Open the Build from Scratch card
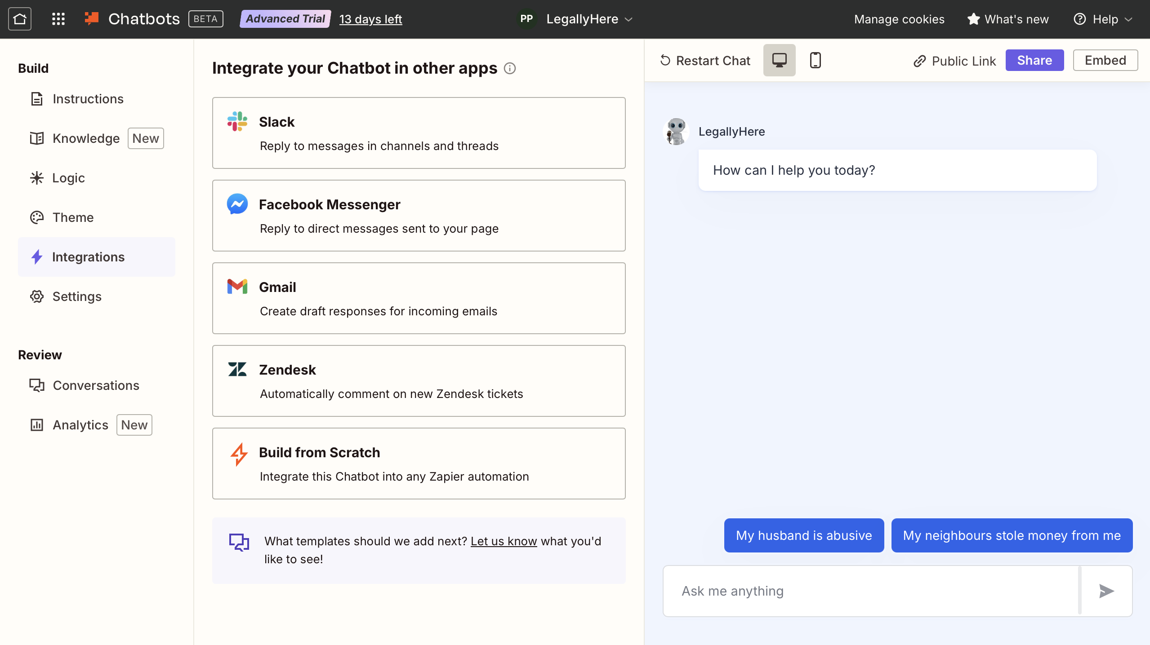The width and height of the screenshot is (1150, 645). tap(419, 464)
